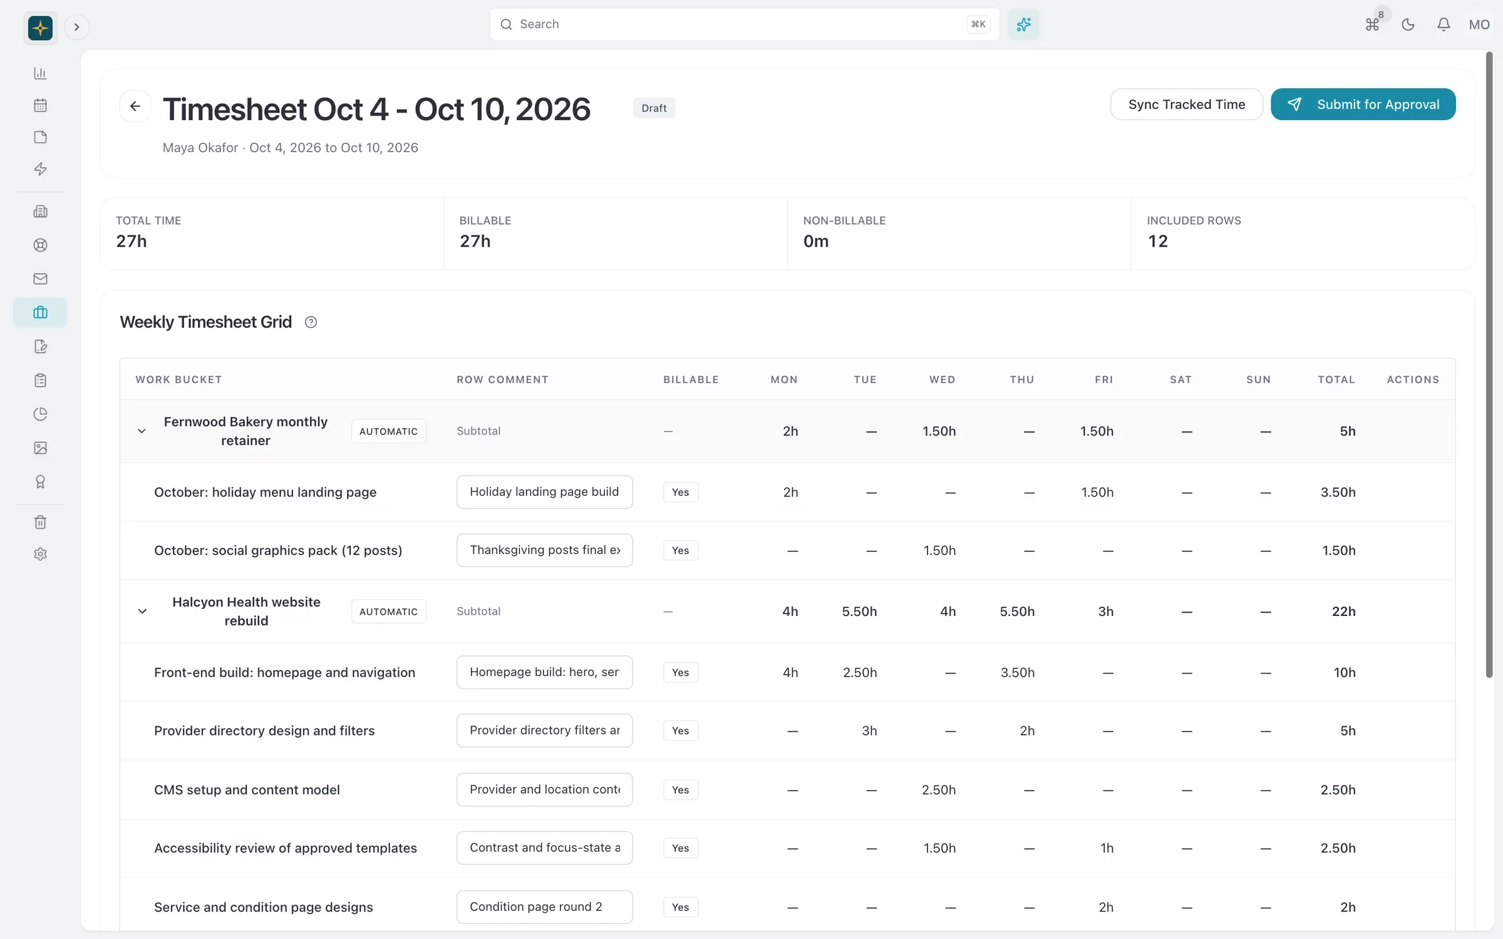The height and width of the screenshot is (939, 1503).
Task: Click the page vertical scrollbar
Action: coord(1489,364)
